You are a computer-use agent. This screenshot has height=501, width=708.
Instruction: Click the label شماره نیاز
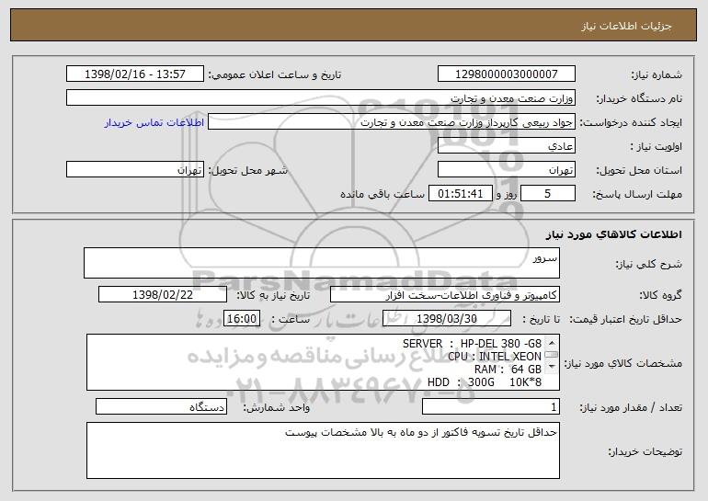(x=657, y=74)
